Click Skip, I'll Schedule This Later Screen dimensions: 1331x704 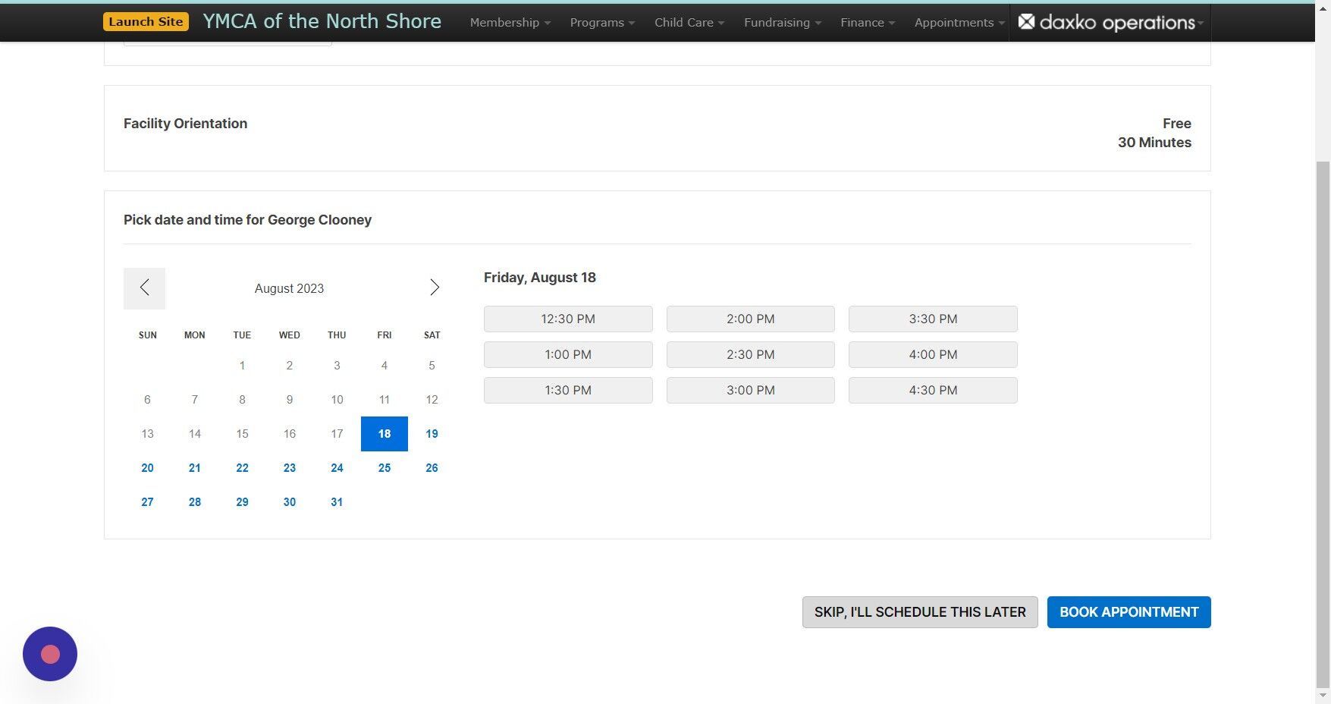tap(919, 611)
